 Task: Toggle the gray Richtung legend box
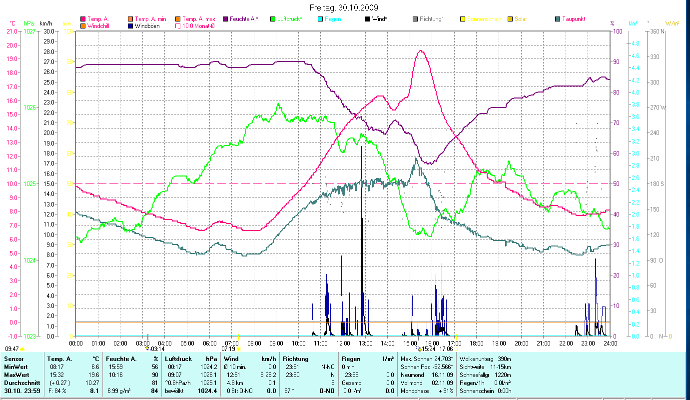click(x=415, y=19)
